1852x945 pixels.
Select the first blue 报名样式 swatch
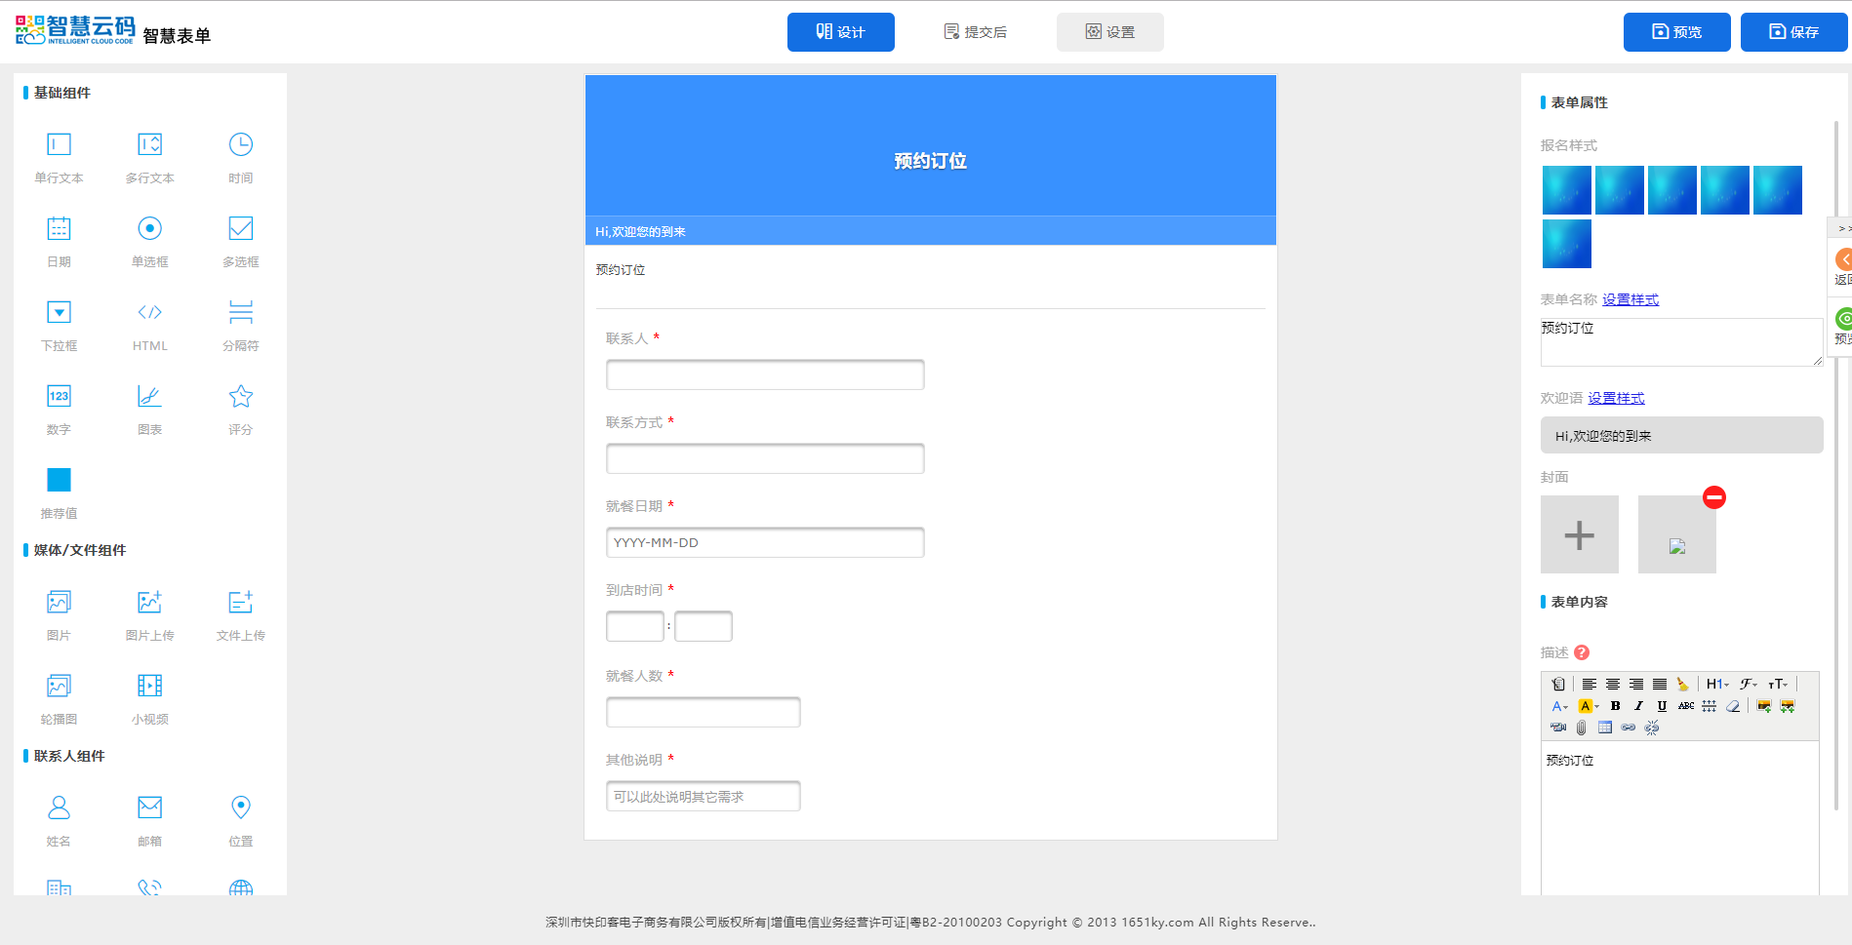(1566, 190)
